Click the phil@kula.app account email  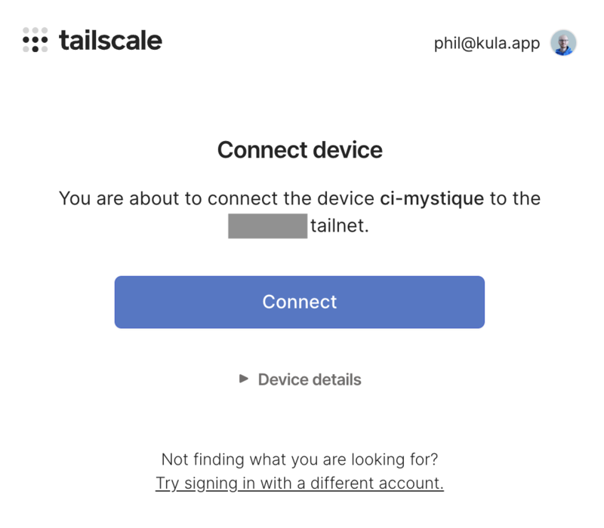tap(487, 43)
